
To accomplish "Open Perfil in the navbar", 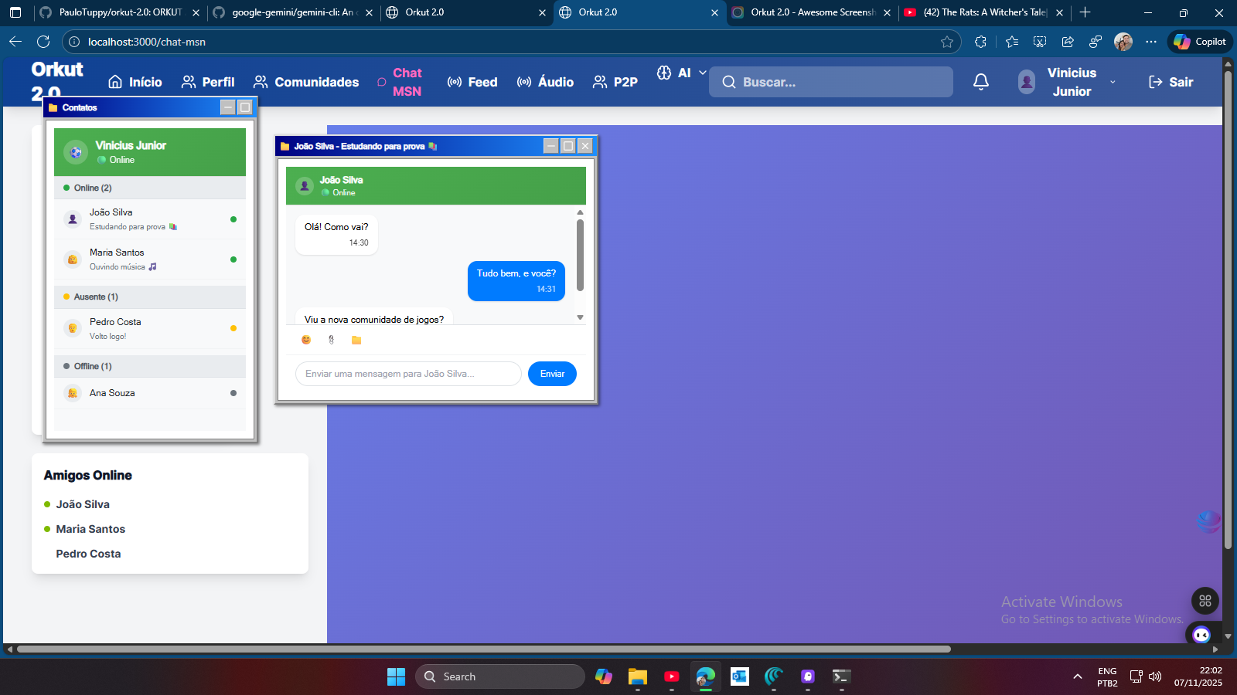I will point(208,82).
